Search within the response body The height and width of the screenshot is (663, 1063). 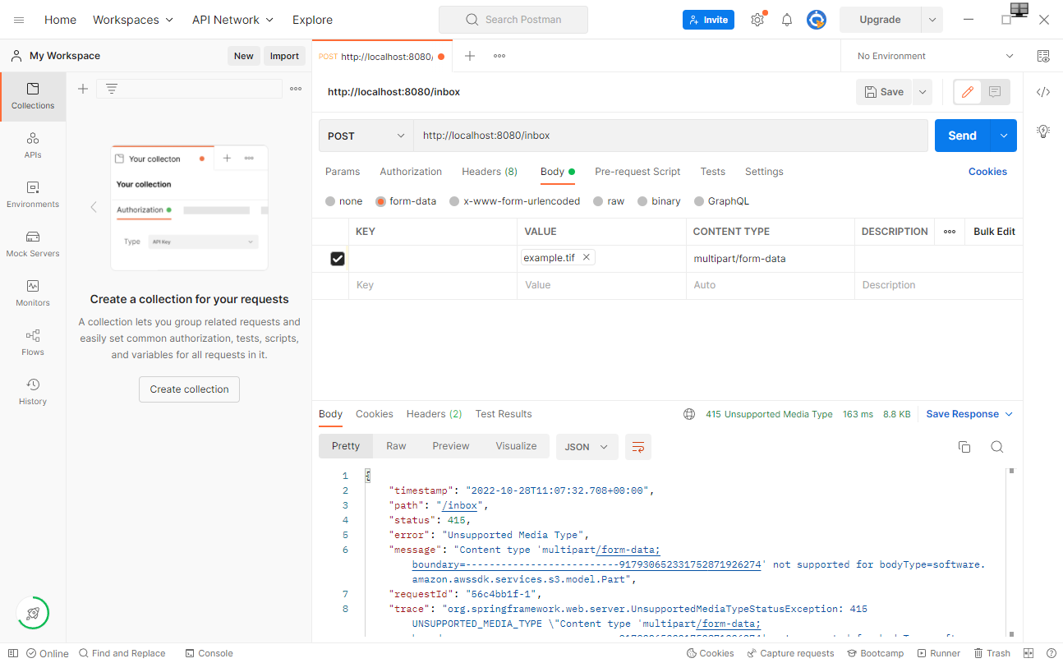997,447
